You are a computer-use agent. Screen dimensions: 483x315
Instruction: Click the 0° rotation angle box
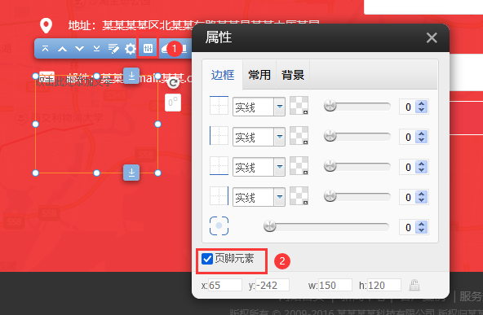[173, 103]
